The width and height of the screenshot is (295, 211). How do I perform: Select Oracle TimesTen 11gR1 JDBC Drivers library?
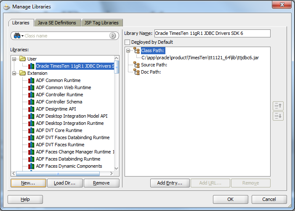(75, 66)
